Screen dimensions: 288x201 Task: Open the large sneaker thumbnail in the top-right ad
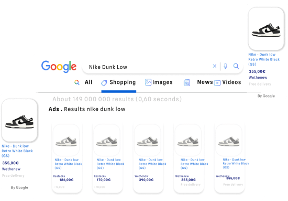(266, 29)
